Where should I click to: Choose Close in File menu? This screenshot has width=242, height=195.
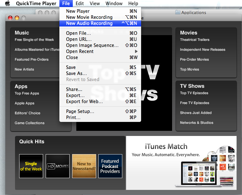click(x=100, y=57)
